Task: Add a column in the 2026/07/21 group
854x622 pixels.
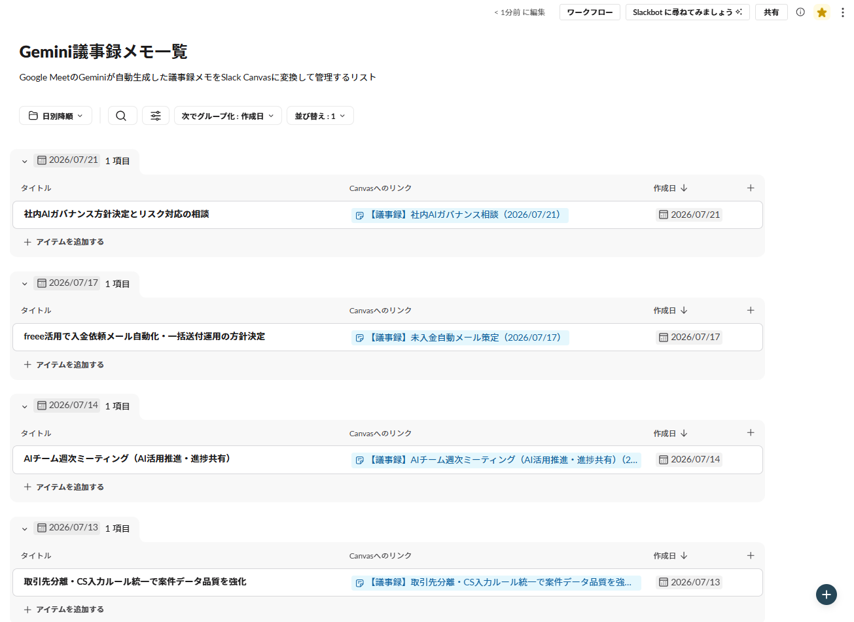Action: [751, 188]
